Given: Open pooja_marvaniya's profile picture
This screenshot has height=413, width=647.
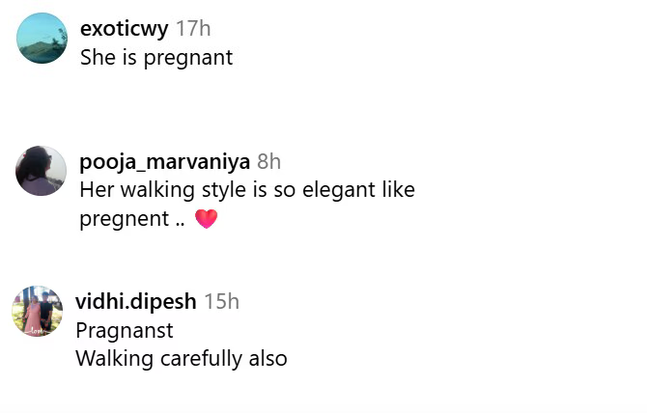Looking at the screenshot, I should (x=41, y=171).
